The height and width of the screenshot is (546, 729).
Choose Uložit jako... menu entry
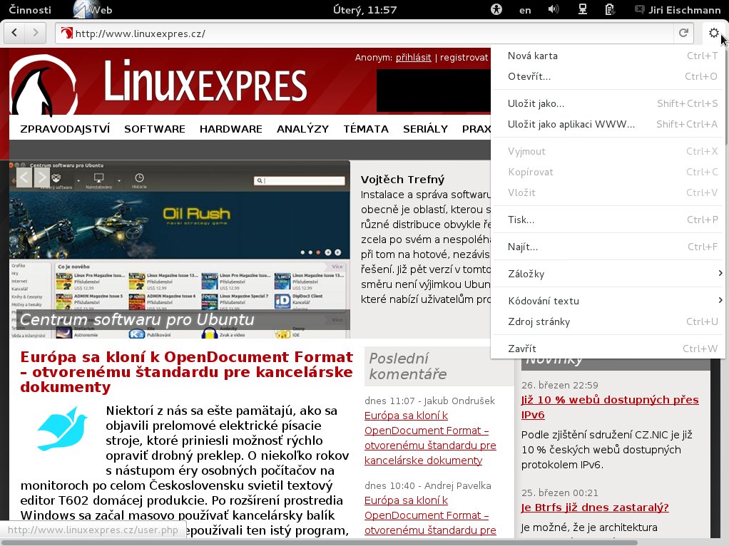608,103
